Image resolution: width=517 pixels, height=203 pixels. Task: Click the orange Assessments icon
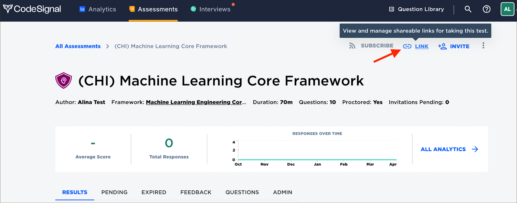(x=132, y=9)
